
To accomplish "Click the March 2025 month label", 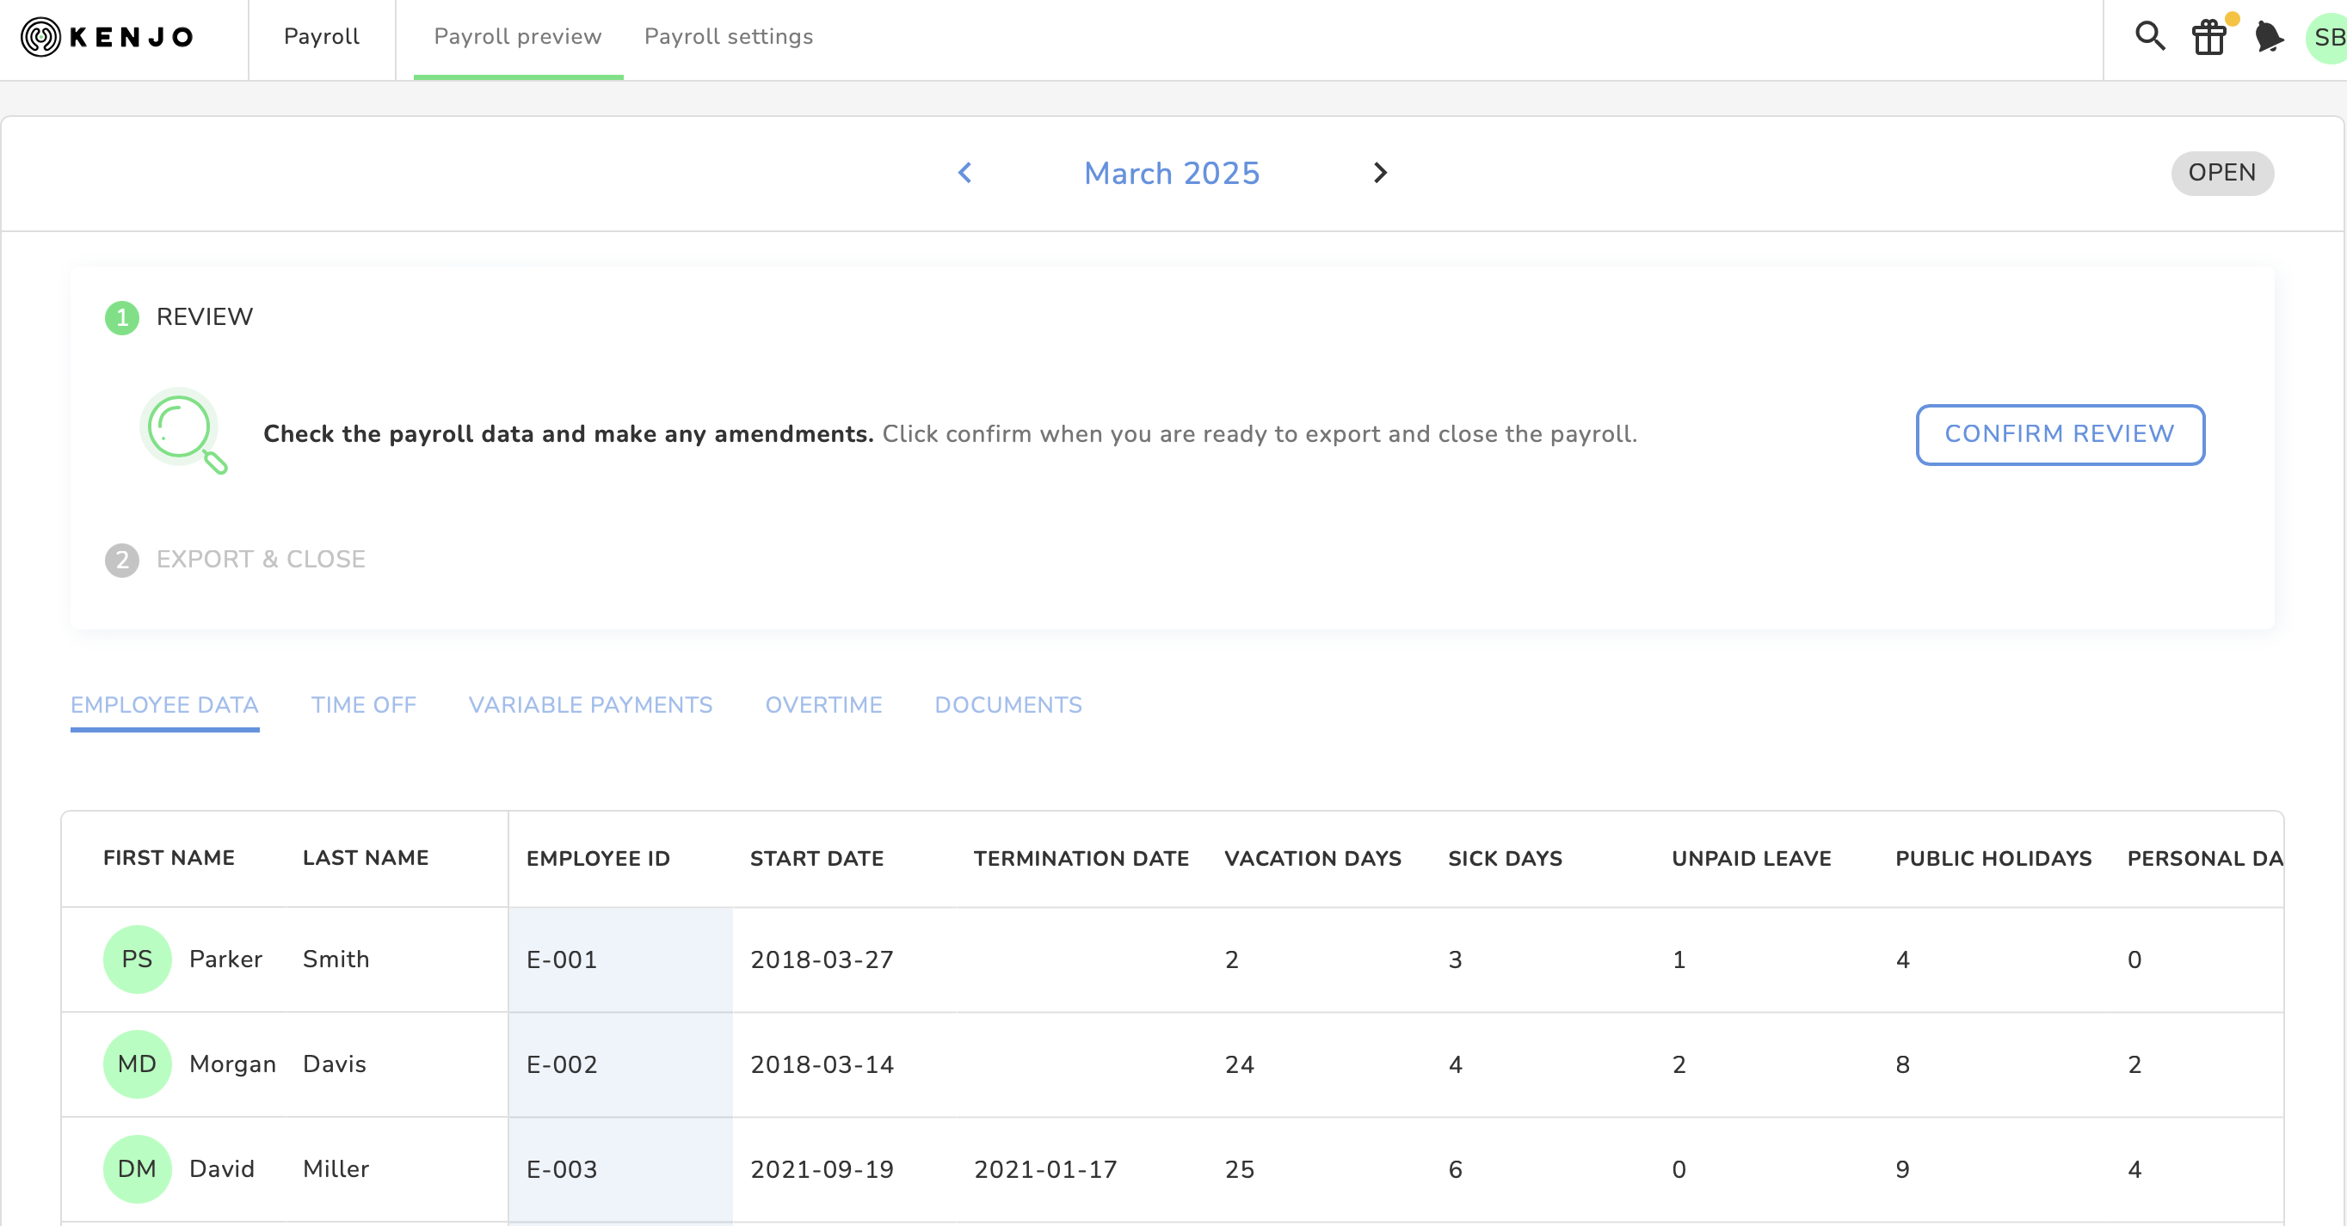I will click(x=1172, y=173).
